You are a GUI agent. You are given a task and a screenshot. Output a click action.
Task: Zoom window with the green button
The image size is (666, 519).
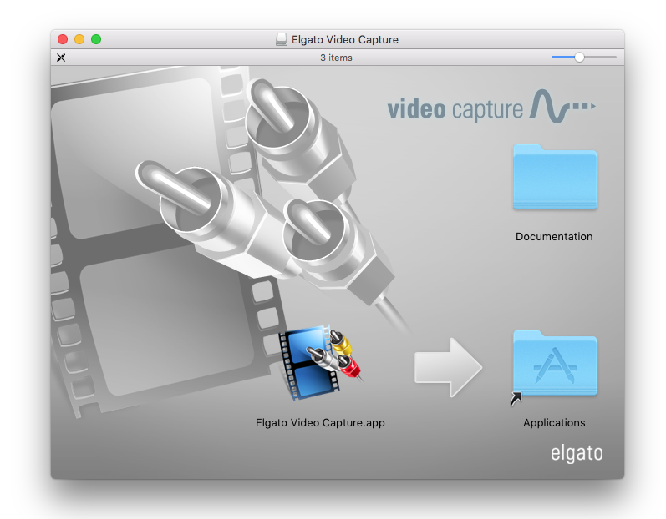(96, 39)
